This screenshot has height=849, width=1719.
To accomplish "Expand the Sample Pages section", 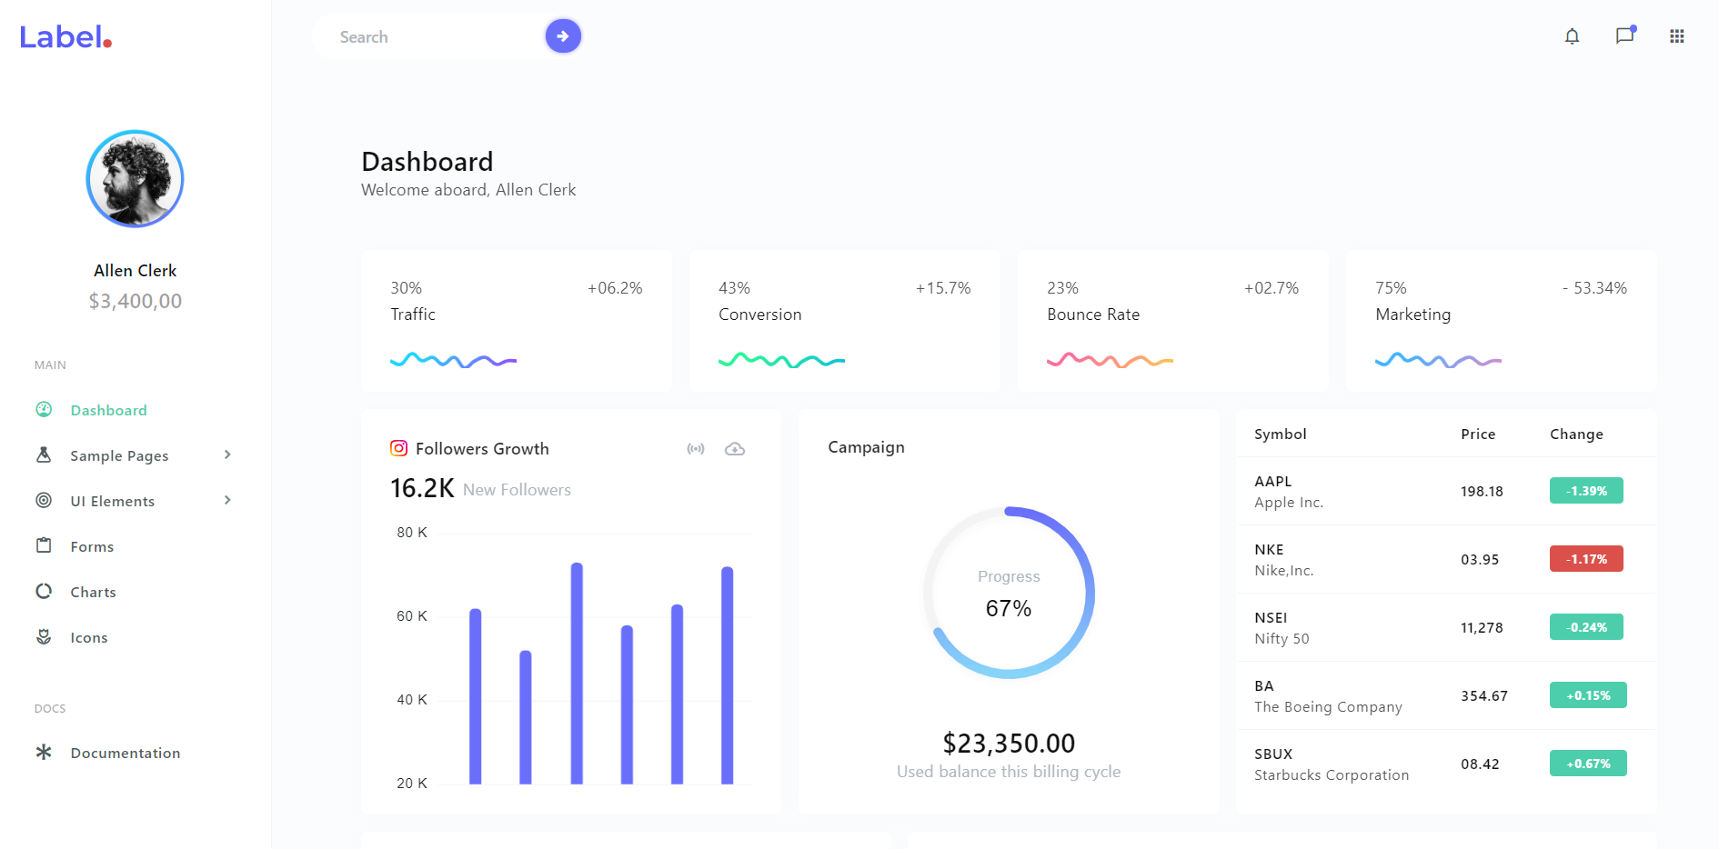I will pyautogui.click(x=226, y=454).
